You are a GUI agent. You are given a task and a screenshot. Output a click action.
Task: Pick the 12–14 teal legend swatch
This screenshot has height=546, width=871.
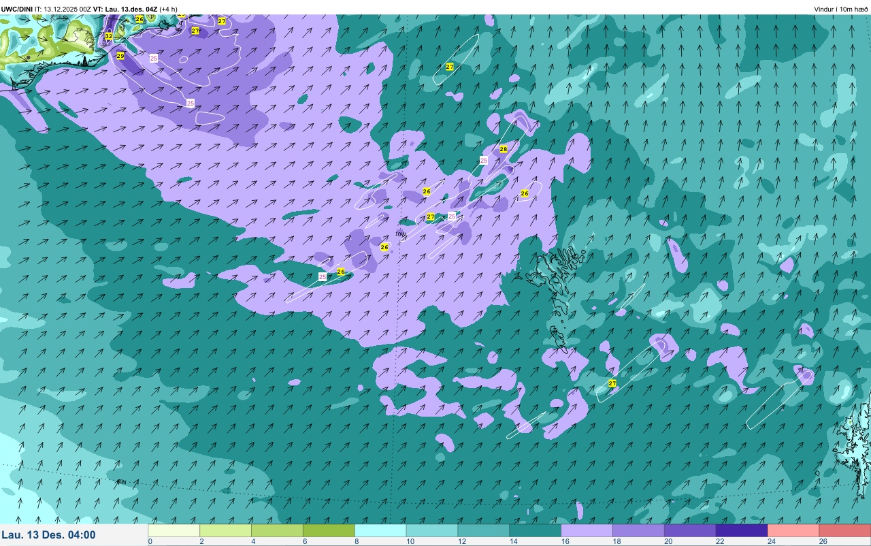click(x=484, y=530)
